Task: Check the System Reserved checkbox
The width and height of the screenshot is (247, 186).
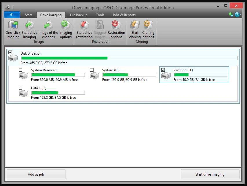Action: tap(21, 70)
